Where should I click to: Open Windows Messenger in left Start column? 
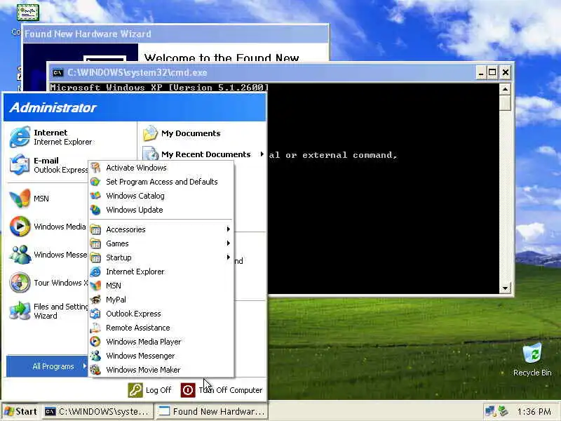(46, 255)
